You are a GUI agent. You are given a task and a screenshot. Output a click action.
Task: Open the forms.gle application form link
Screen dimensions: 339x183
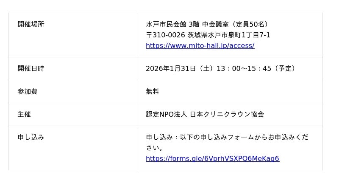[212, 159]
